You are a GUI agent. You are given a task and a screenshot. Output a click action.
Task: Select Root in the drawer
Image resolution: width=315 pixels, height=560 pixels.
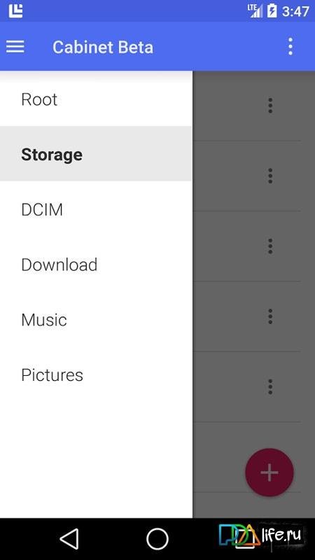[96, 99]
